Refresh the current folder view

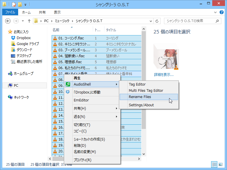tap(157, 21)
